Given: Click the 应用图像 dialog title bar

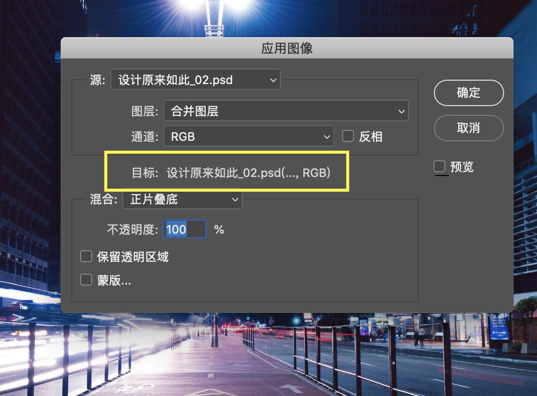Looking at the screenshot, I should [x=287, y=47].
